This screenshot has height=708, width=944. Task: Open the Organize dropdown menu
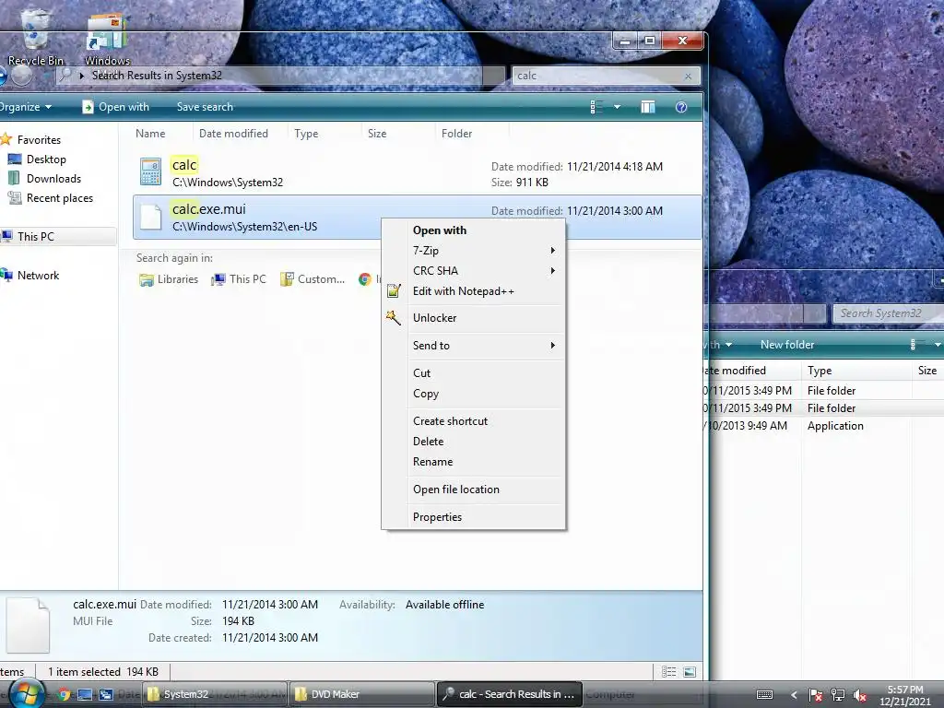(x=25, y=107)
